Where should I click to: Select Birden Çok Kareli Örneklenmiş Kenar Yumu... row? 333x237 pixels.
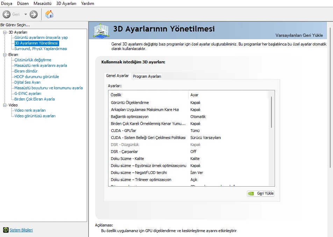click(188, 124)
